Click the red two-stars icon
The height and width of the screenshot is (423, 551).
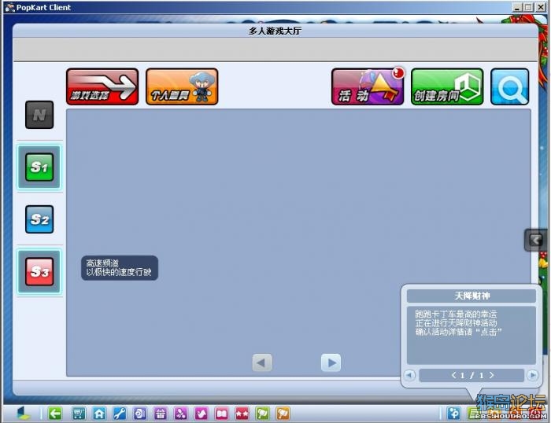click(x=242, y=414)
